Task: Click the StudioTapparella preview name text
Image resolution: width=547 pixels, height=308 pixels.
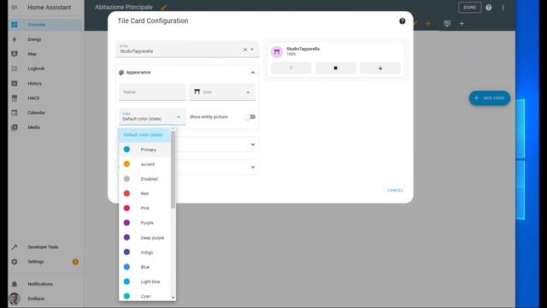Action: click(x=303, y=49)
